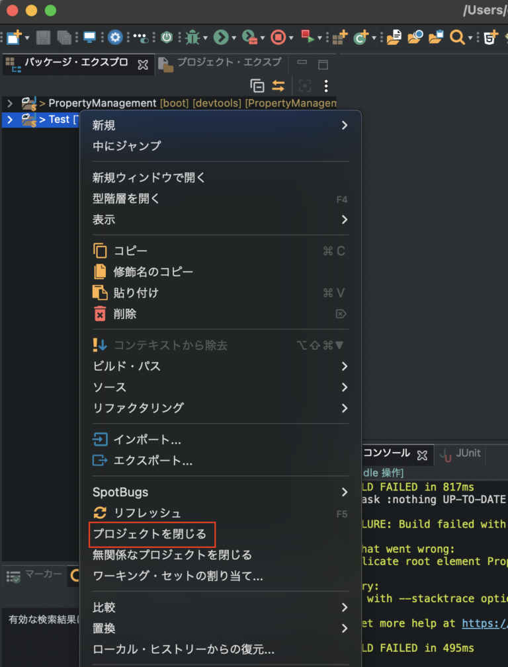Open the ソース submenu
Viewport: 508px width, 667px height.
[220, 387]
